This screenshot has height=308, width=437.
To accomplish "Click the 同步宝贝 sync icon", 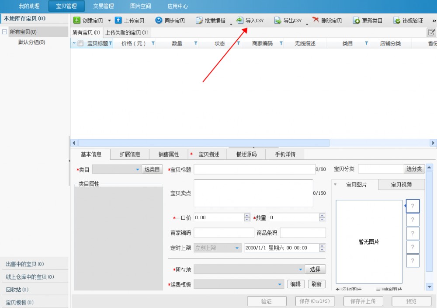I will (159, 21).
